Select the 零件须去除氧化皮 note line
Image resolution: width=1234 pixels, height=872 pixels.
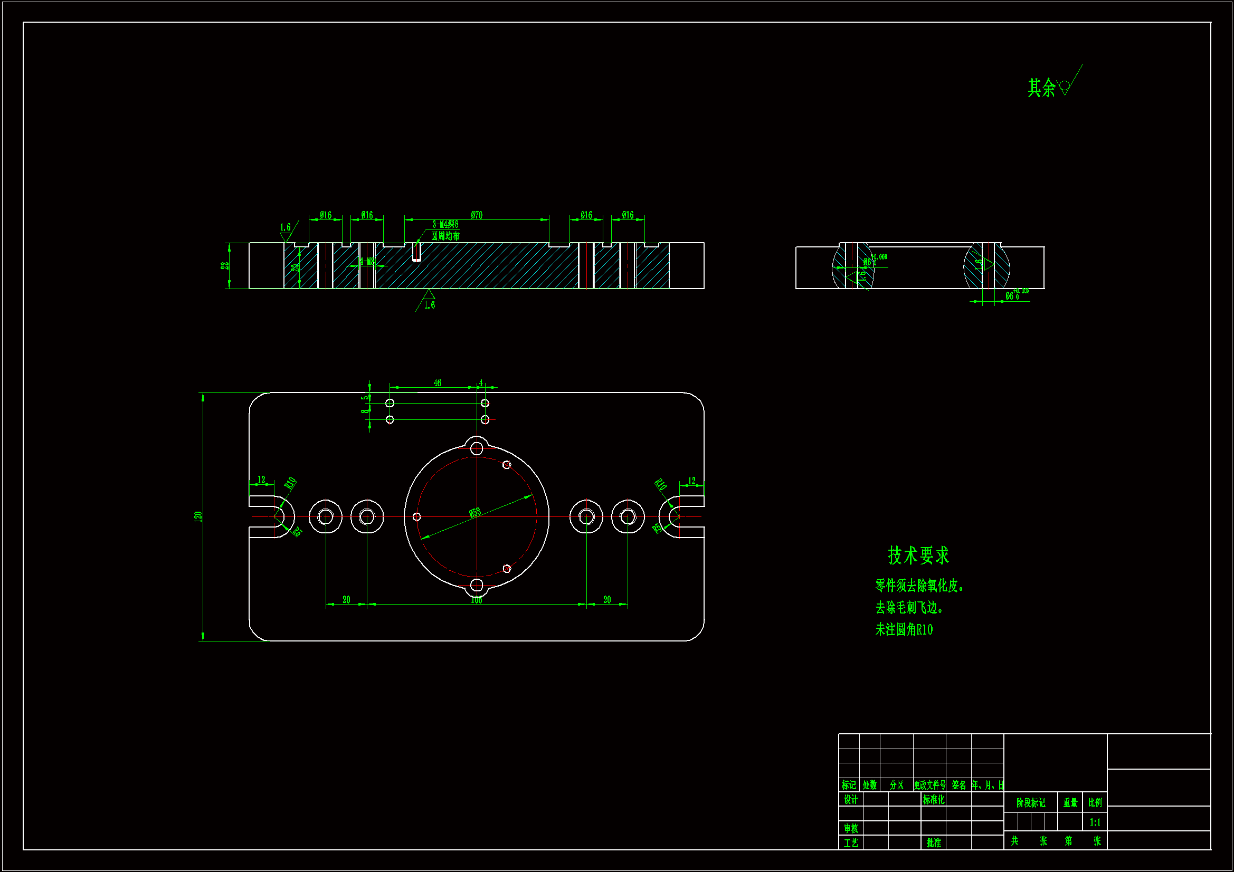[918, 586]
